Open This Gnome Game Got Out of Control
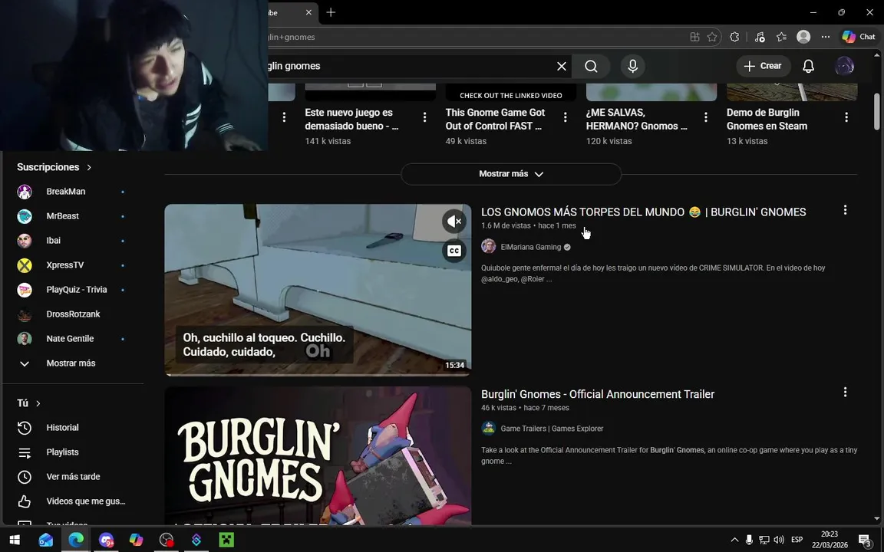The height and width of the screenshot is (552, 884). coord(495,120)
